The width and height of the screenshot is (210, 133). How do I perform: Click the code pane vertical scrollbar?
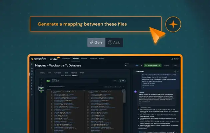tap(124, 97)
